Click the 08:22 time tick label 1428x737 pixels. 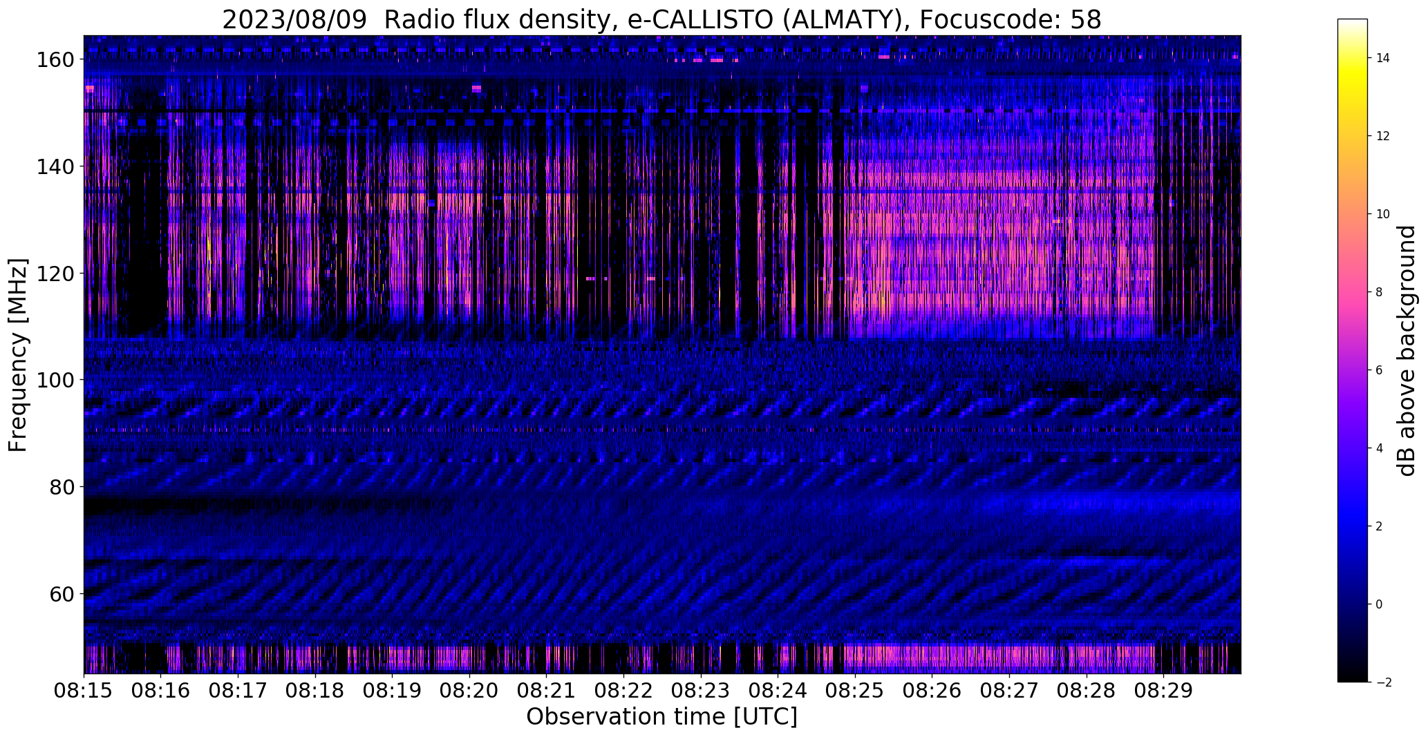[623, 691]
